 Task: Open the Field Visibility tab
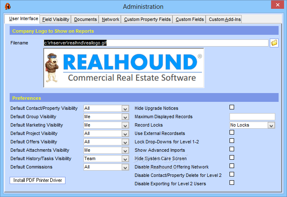click(x=56, y=19)
